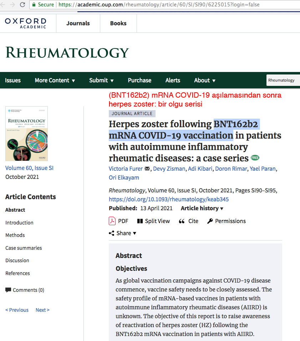Image resolution: width=300 pixels, height=341 pixels.
Task: Open the Oxford Academic logo
Action: (26, 23)
